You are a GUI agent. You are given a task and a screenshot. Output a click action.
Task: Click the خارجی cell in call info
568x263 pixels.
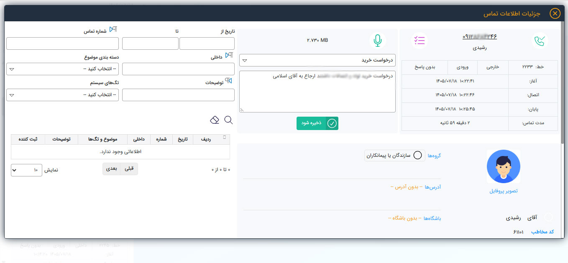pyautogui.click(x=492, y=67)
